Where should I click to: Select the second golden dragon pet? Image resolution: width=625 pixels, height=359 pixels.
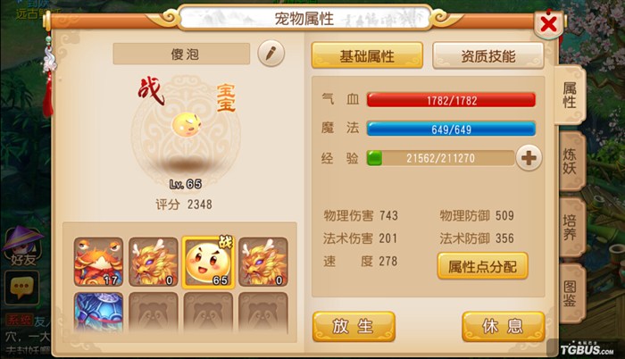(263, 262)
